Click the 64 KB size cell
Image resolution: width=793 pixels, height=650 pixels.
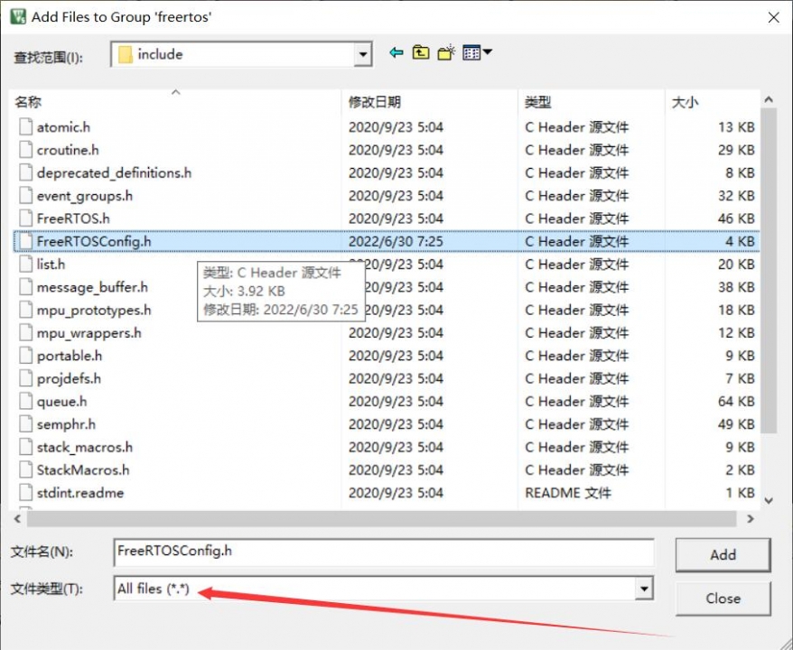pyautogui.click(x=736, y=402)
